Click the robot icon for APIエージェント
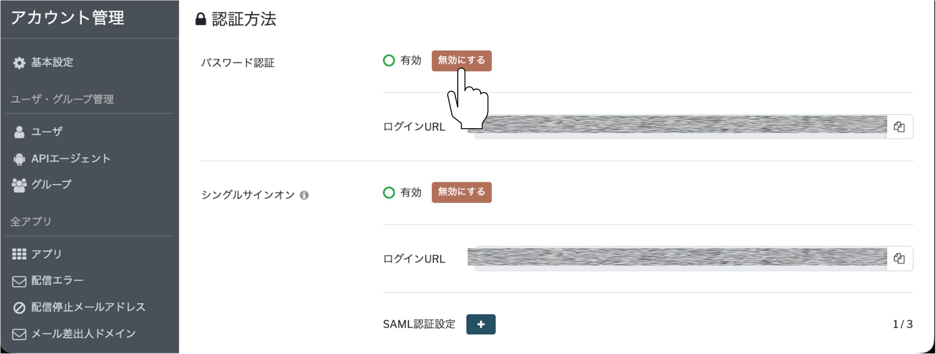This screenshot has width=936, height=354. (19, 159)
